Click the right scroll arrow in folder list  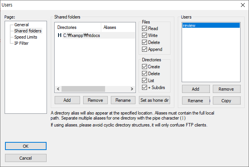point(132,89)
